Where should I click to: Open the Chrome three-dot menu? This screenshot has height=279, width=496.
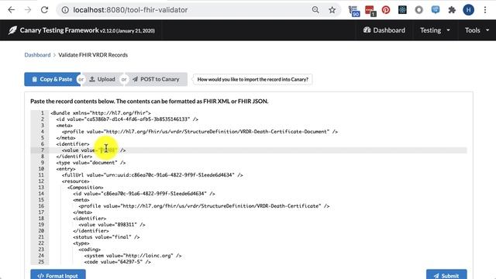[x=485, y=10]
